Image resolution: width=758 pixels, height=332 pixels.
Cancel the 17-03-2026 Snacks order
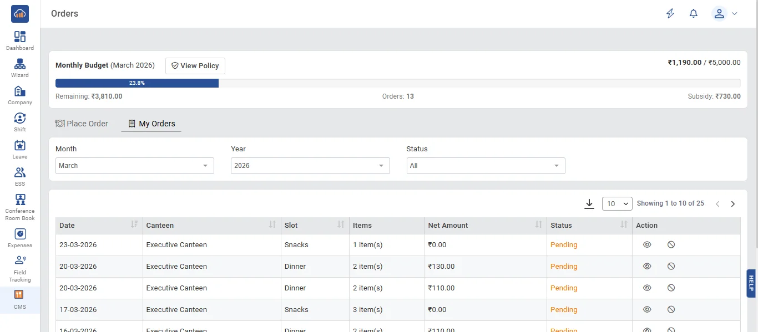[671, 310]
